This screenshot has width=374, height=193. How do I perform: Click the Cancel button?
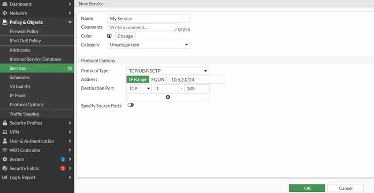click(346, 188)
